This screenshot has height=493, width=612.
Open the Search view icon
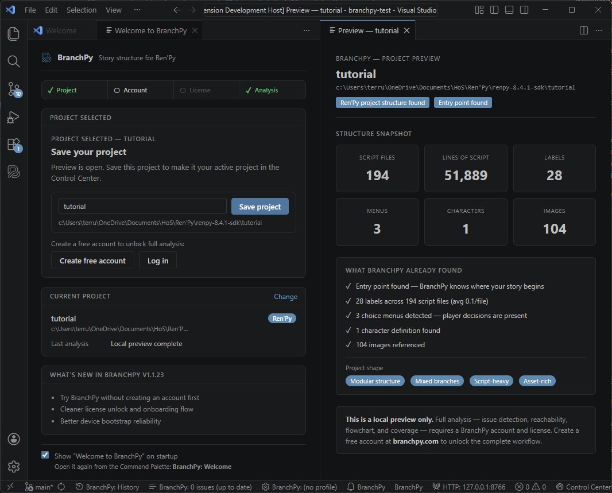(14, 61)
